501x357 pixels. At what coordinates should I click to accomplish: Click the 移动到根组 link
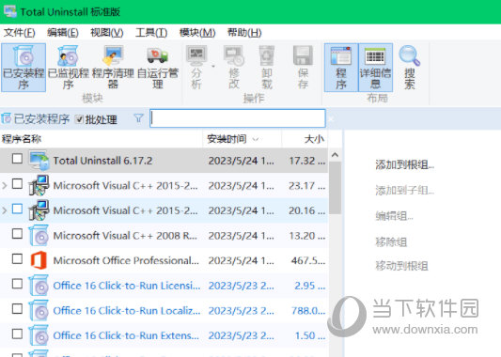[x=401, y=265]
